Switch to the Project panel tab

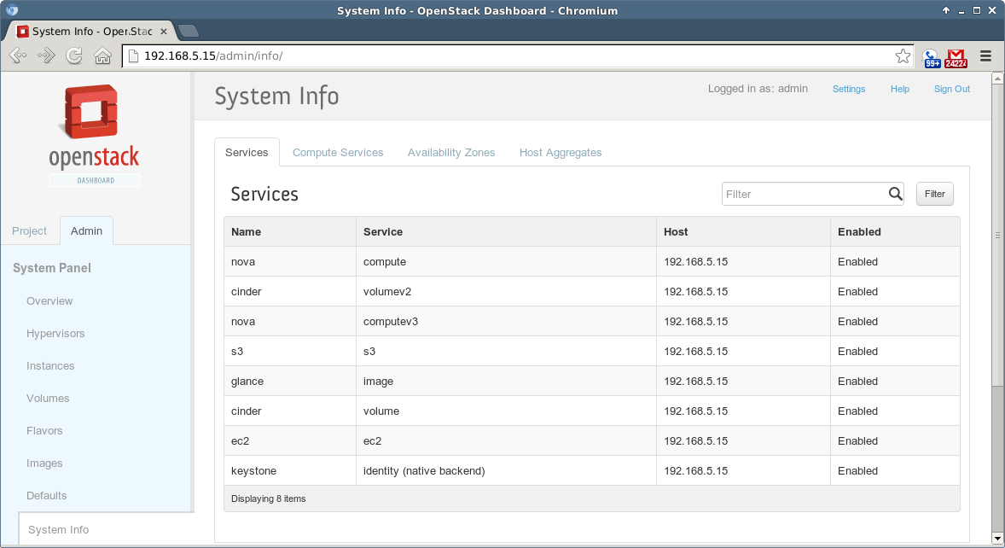point(30,231)
